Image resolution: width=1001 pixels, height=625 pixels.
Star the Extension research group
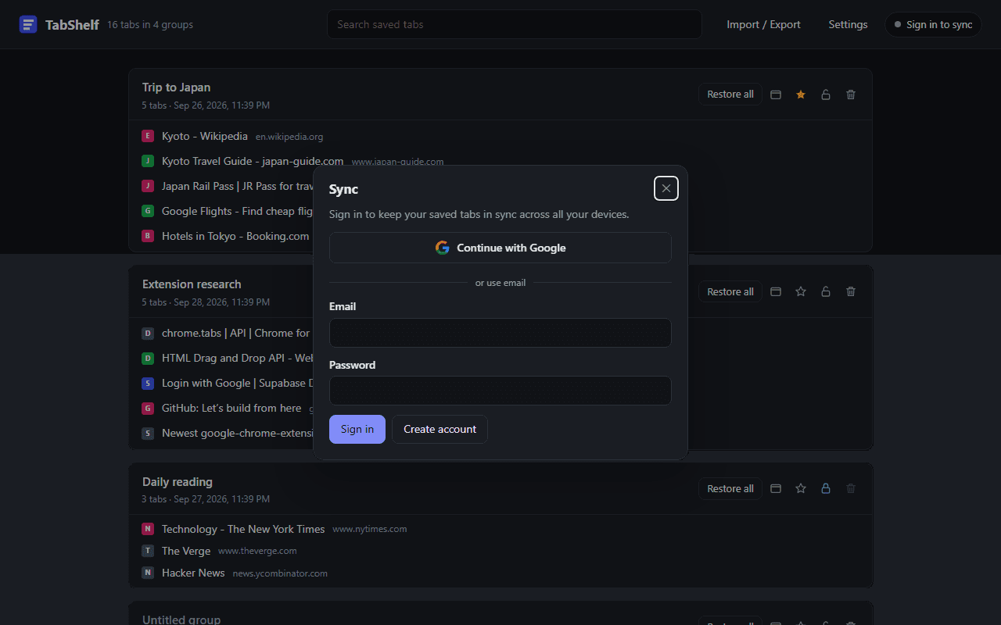801,291
